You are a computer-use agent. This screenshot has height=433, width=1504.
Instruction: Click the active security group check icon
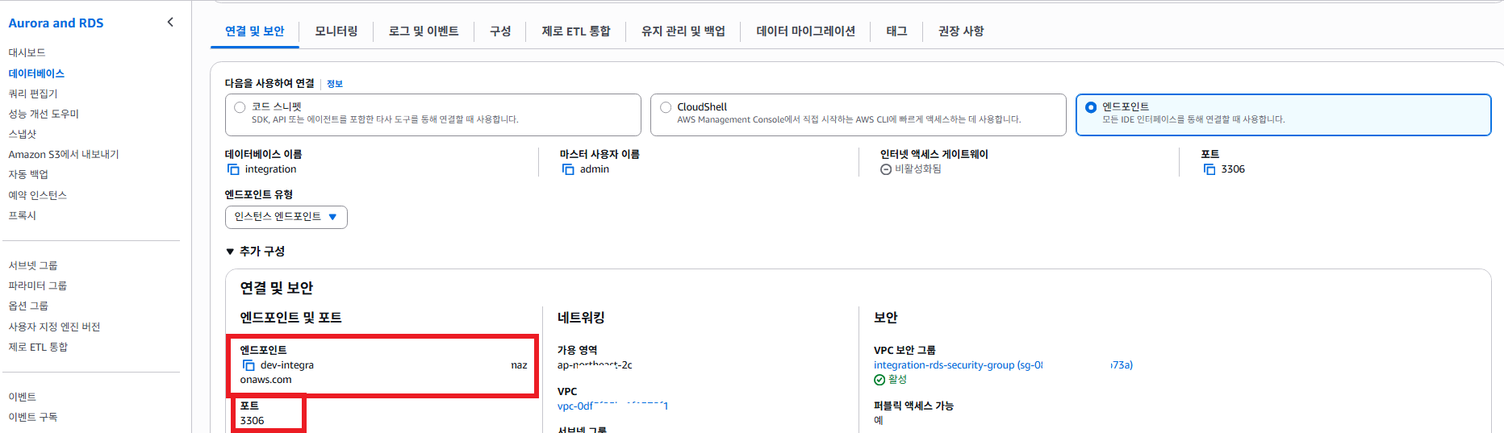point(879,380)
